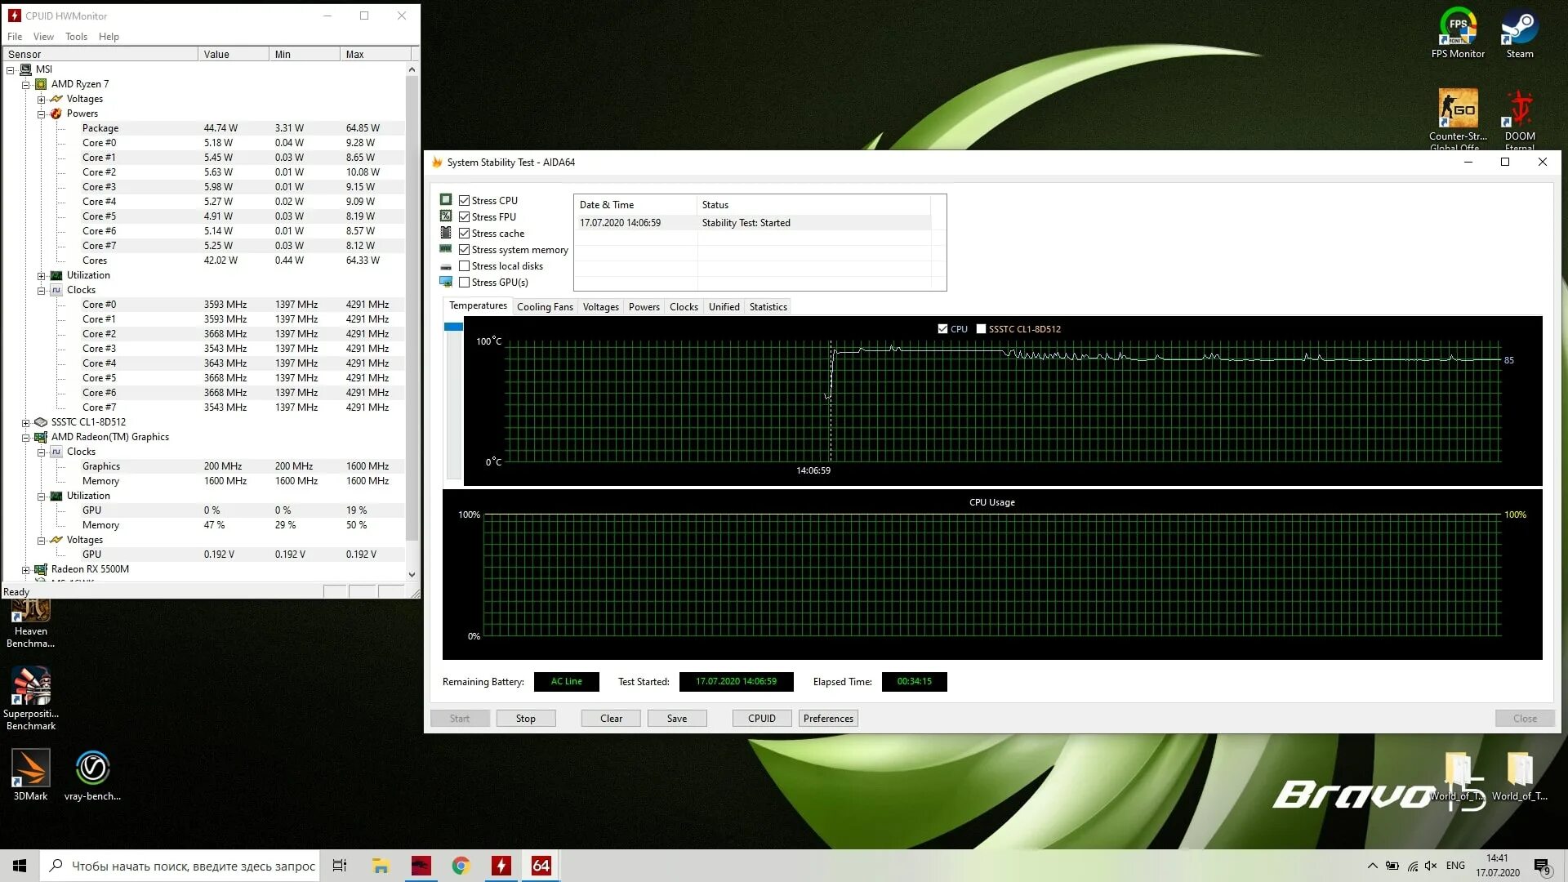Open first World_of_T folder on desktop
Screen dimensions: 1568x882
click(x=1458, y=777)
